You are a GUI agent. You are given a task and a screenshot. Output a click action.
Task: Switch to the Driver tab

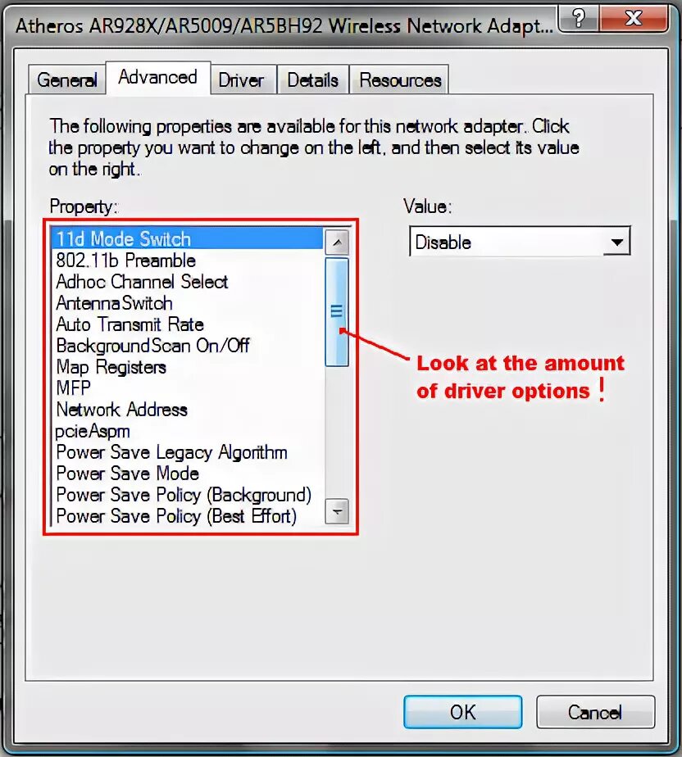[x=241, y=80]
